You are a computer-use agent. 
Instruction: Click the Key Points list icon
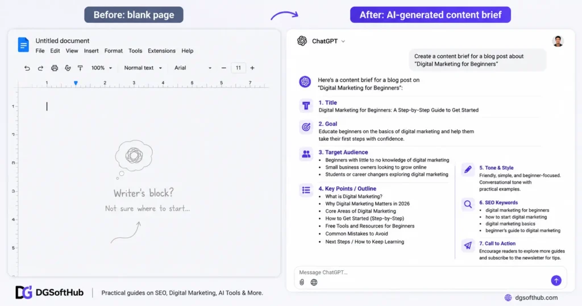306,190
